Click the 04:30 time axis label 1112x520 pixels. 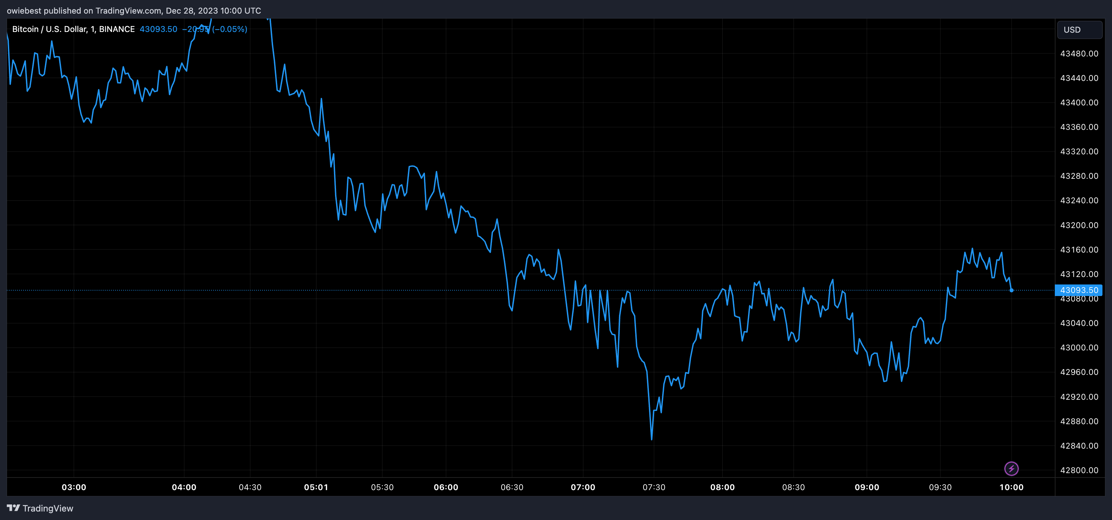250,487
